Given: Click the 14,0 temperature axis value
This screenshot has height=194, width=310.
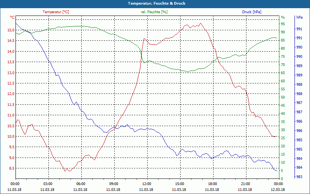Looking at the screenshot, I should coord(11,52).
